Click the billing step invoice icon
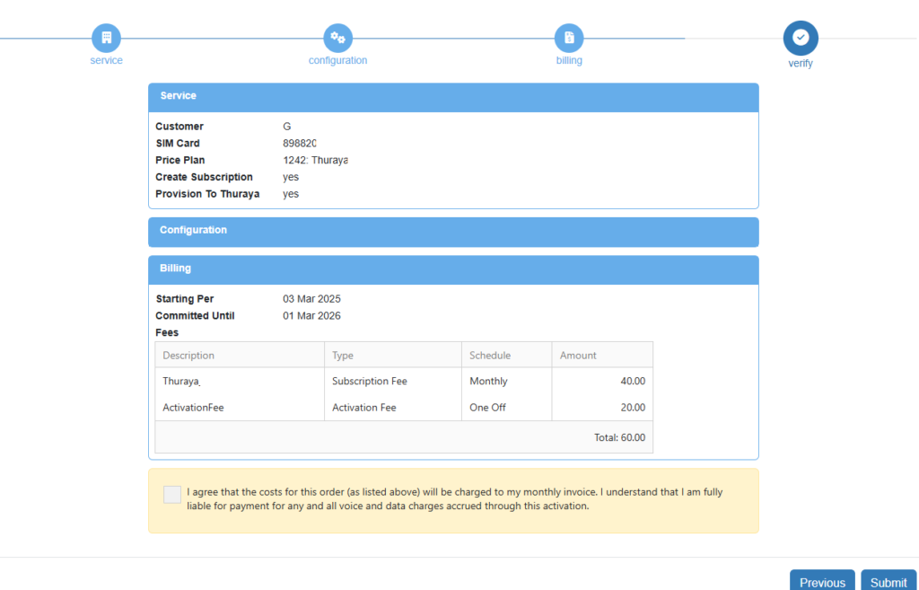Image resolution: width=919 pixels, height=590 pixels. point(569,38)
